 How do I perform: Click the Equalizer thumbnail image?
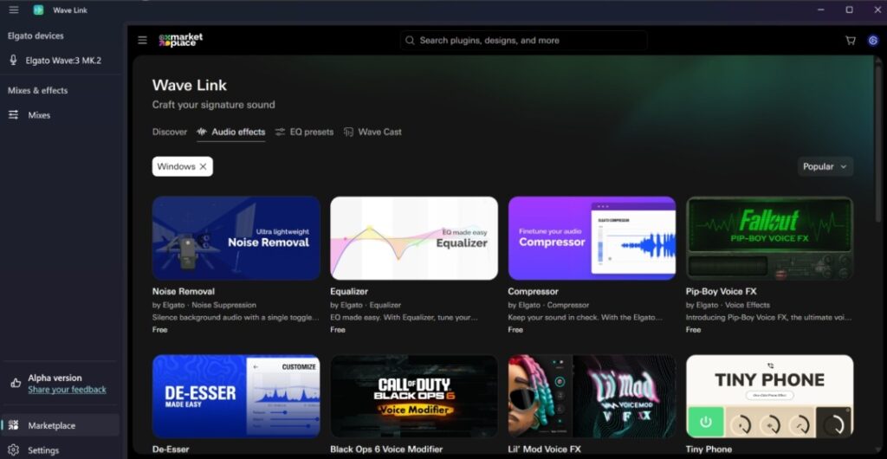click(414, 238)
